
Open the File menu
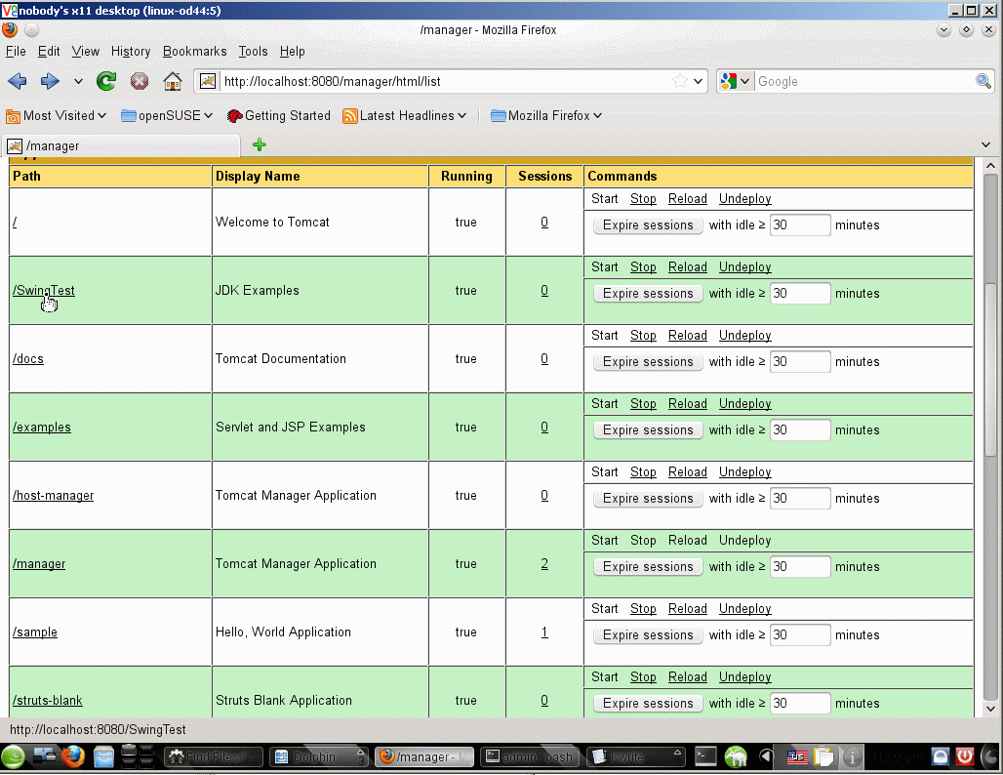coord(16,51)
